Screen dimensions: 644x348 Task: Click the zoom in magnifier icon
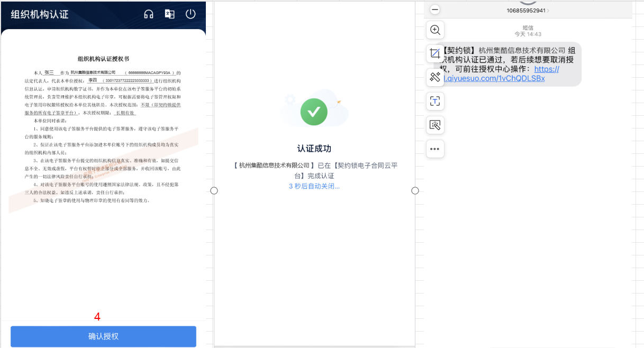click(435, 30)
